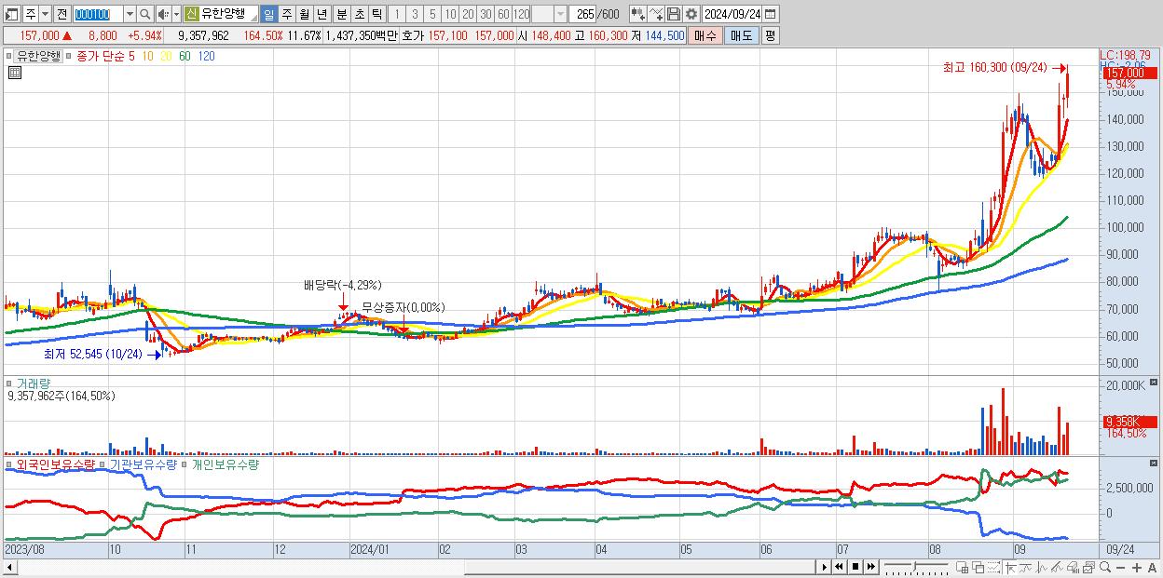Expand the stock code history dropdown
The image size is (1163, 578).
click(130, 14)
